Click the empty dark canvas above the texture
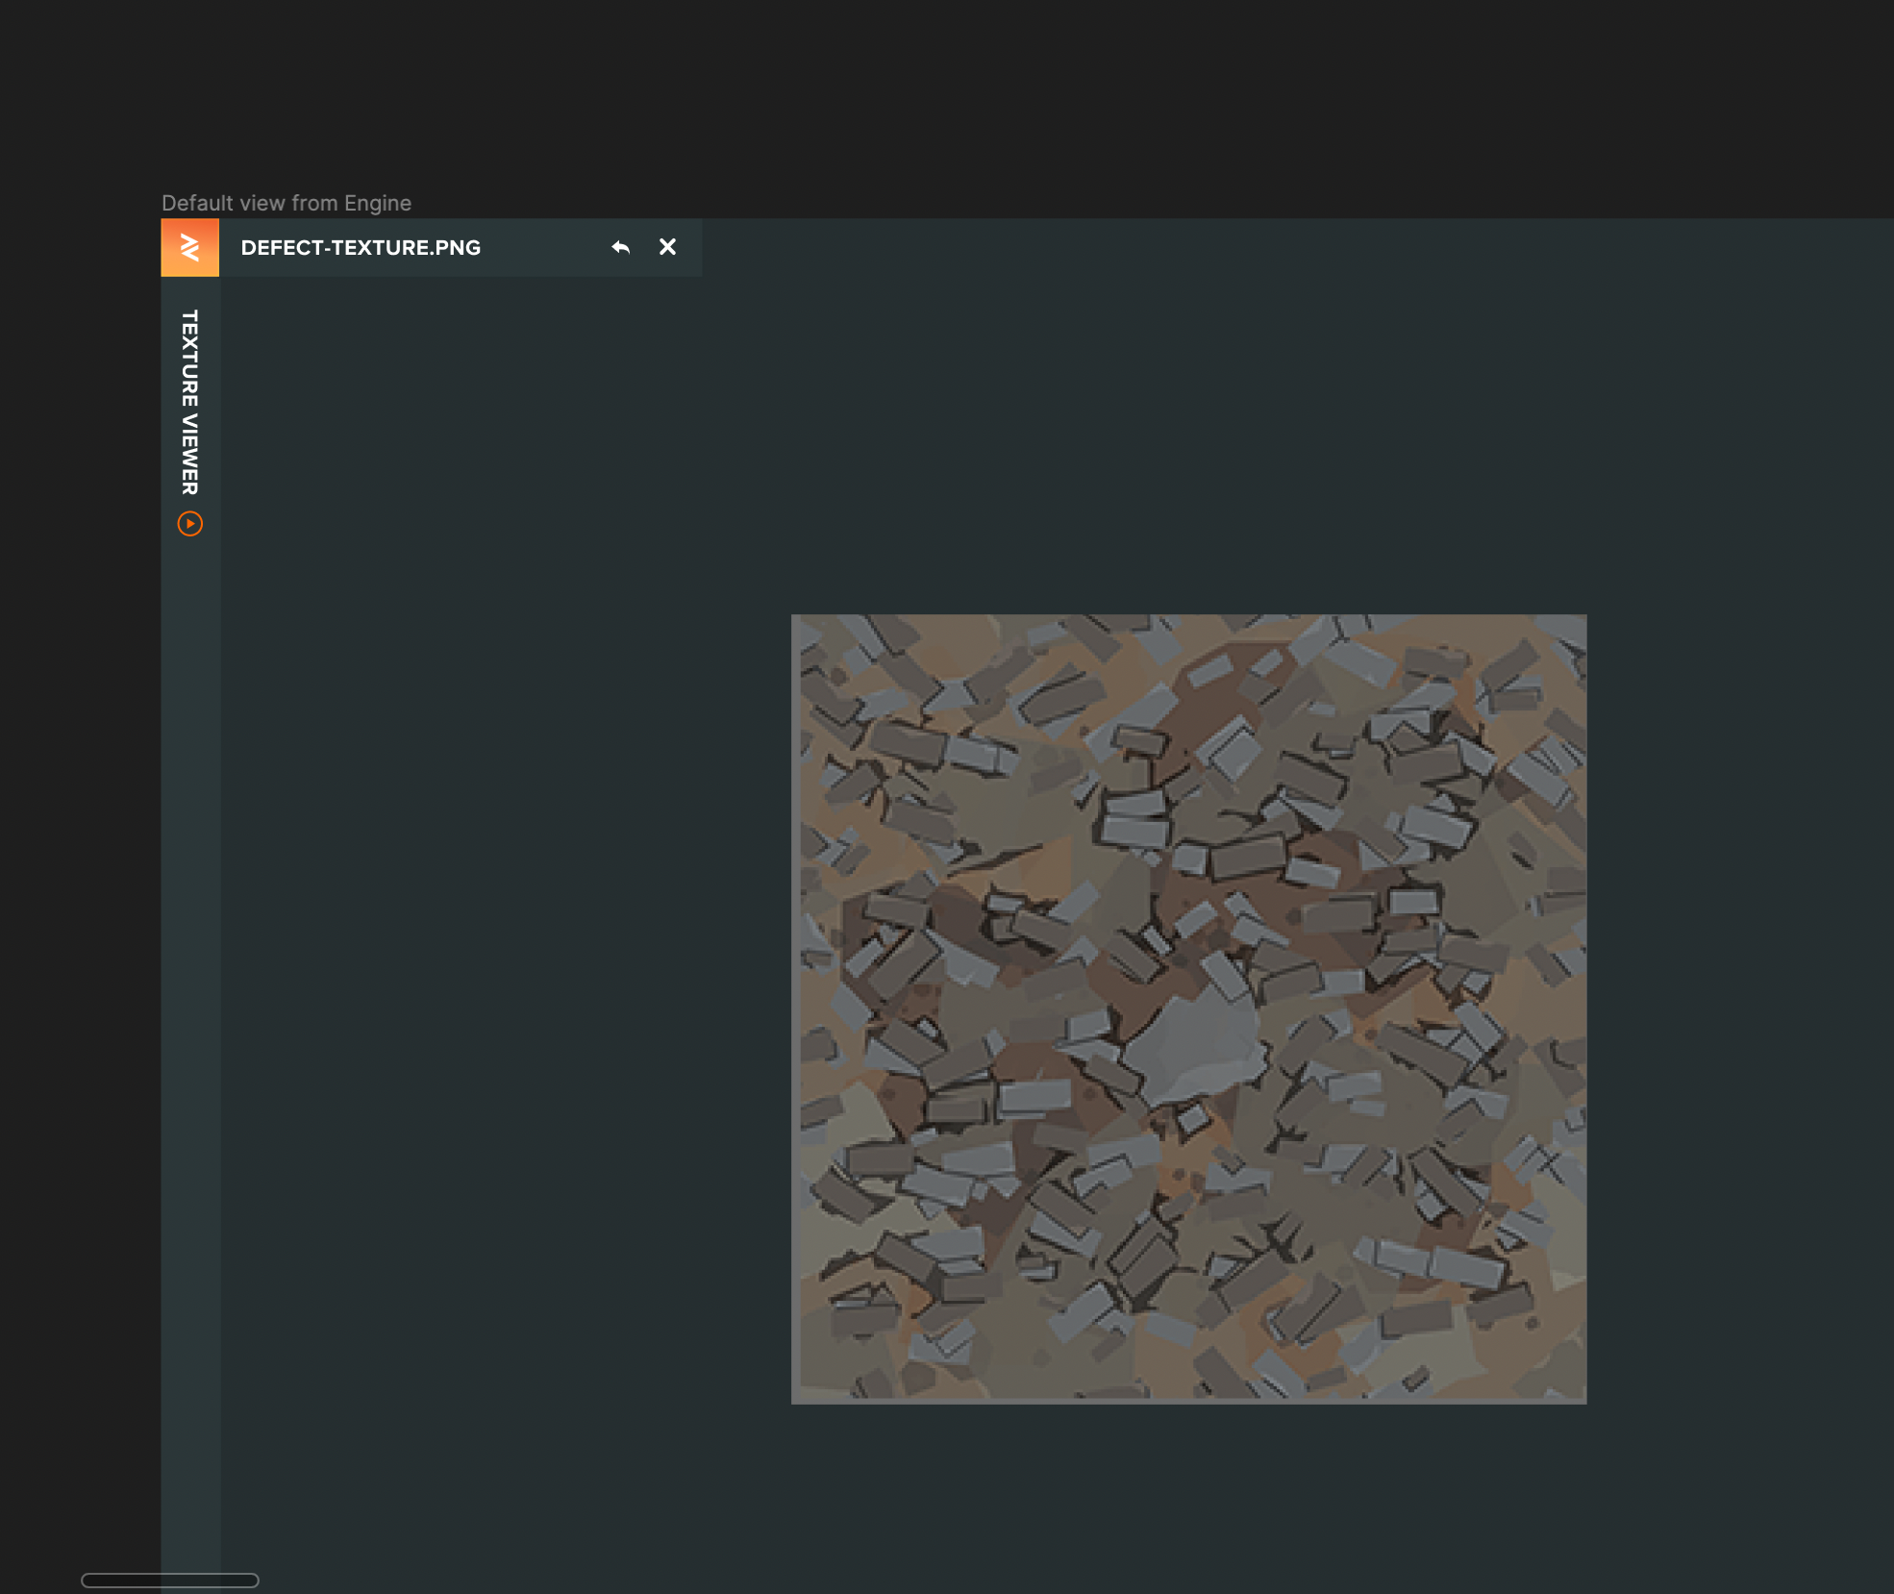1894x1594 pixels. (1188, 433)
